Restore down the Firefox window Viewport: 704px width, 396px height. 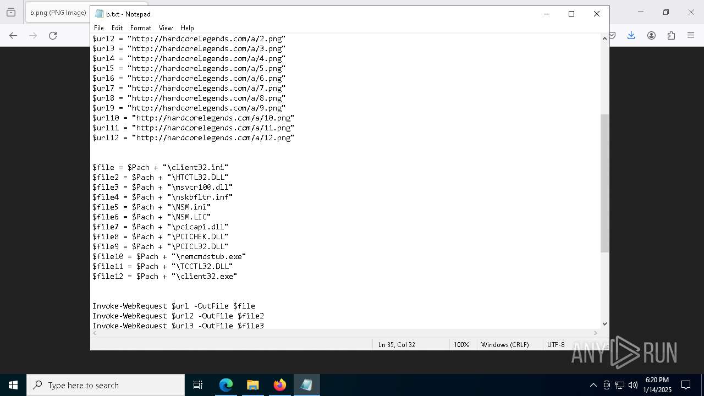click(666, 12)
